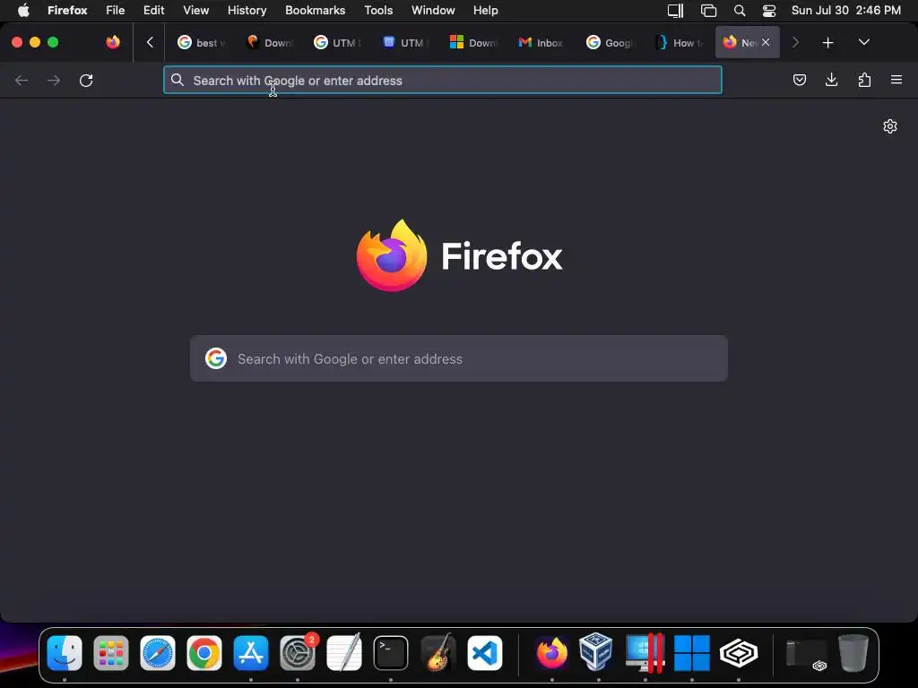918x688 pixels.
Task: Open the Firefox application hamburger menu
Action: tap(896, 80)
